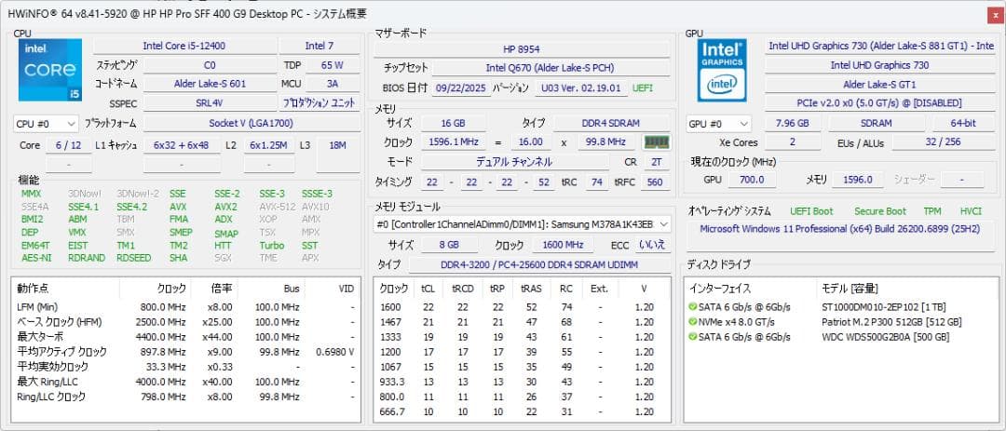Open the GPU #0 selector dropdown
Screen dimensions: 1006x431
718,124
